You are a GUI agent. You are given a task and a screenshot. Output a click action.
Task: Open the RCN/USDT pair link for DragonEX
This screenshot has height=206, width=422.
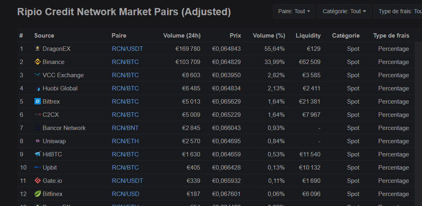127,49
